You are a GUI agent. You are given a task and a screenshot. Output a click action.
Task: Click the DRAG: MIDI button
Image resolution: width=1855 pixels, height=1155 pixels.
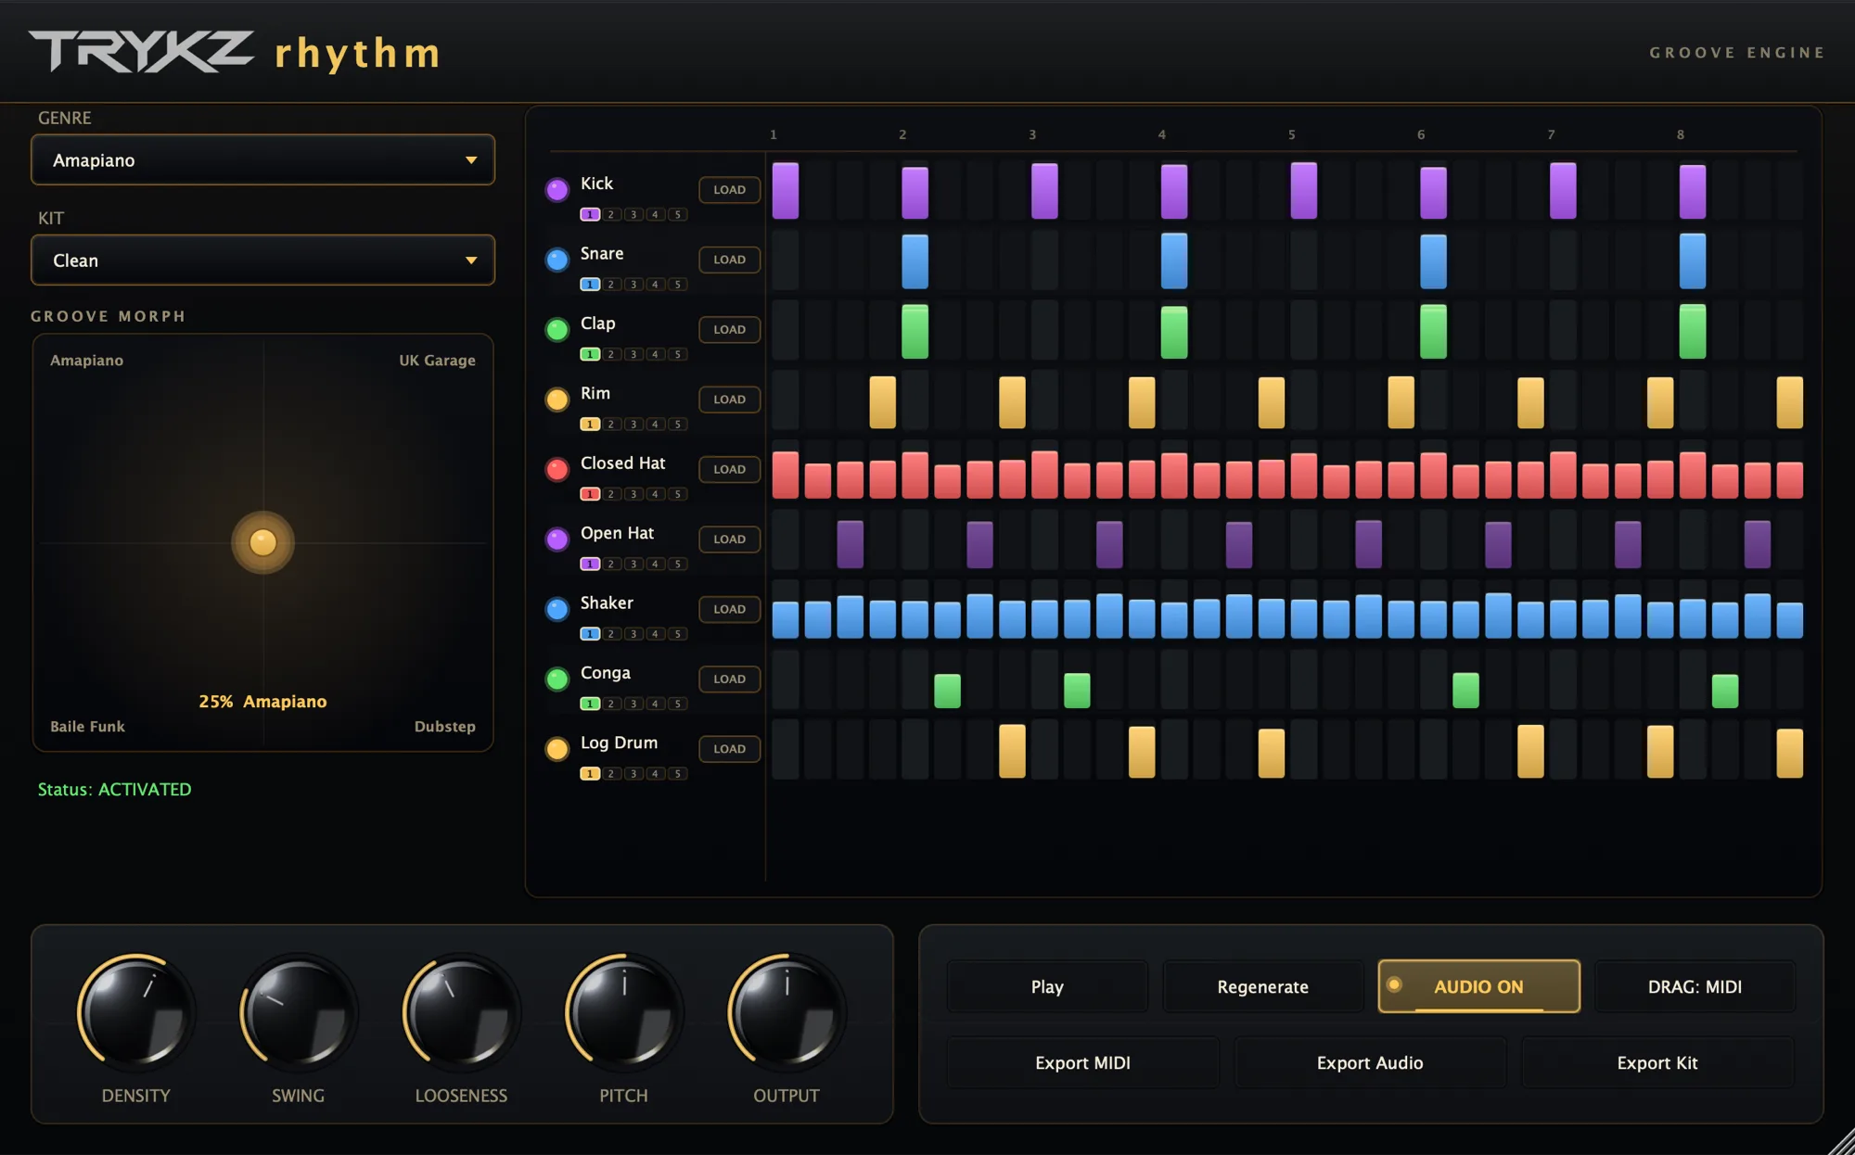[1695, 986]
